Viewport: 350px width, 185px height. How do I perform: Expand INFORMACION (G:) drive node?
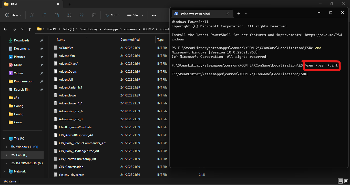coord(6,163)
